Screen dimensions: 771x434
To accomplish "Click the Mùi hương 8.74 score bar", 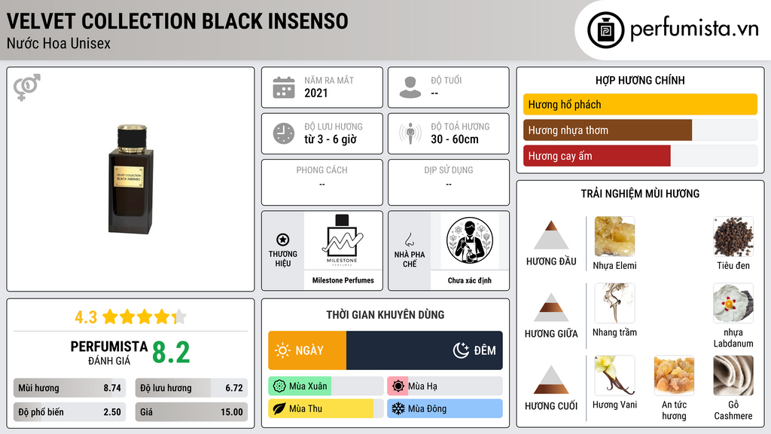I will coord(69,388).
